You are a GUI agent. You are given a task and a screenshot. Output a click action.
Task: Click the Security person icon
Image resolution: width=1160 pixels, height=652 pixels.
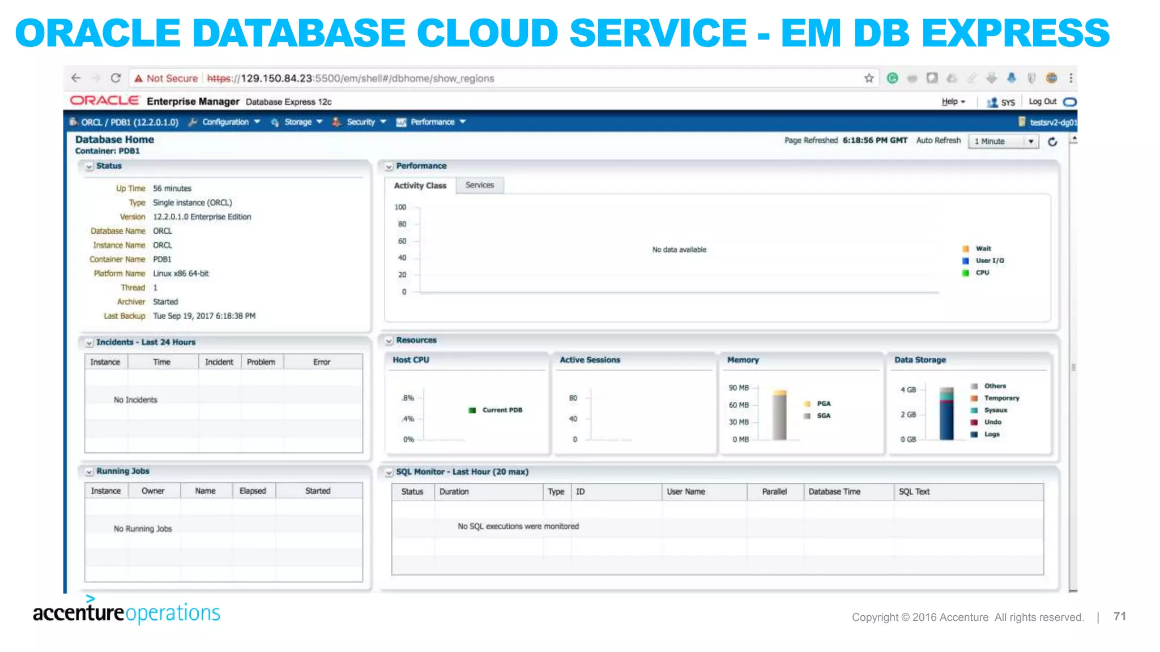point(336,122)
